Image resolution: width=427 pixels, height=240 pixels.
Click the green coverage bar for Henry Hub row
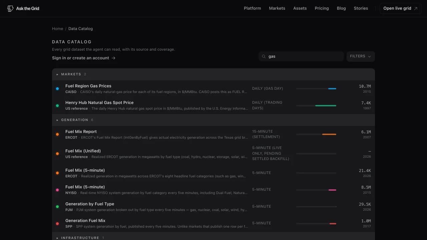click(x=326, y=106)
